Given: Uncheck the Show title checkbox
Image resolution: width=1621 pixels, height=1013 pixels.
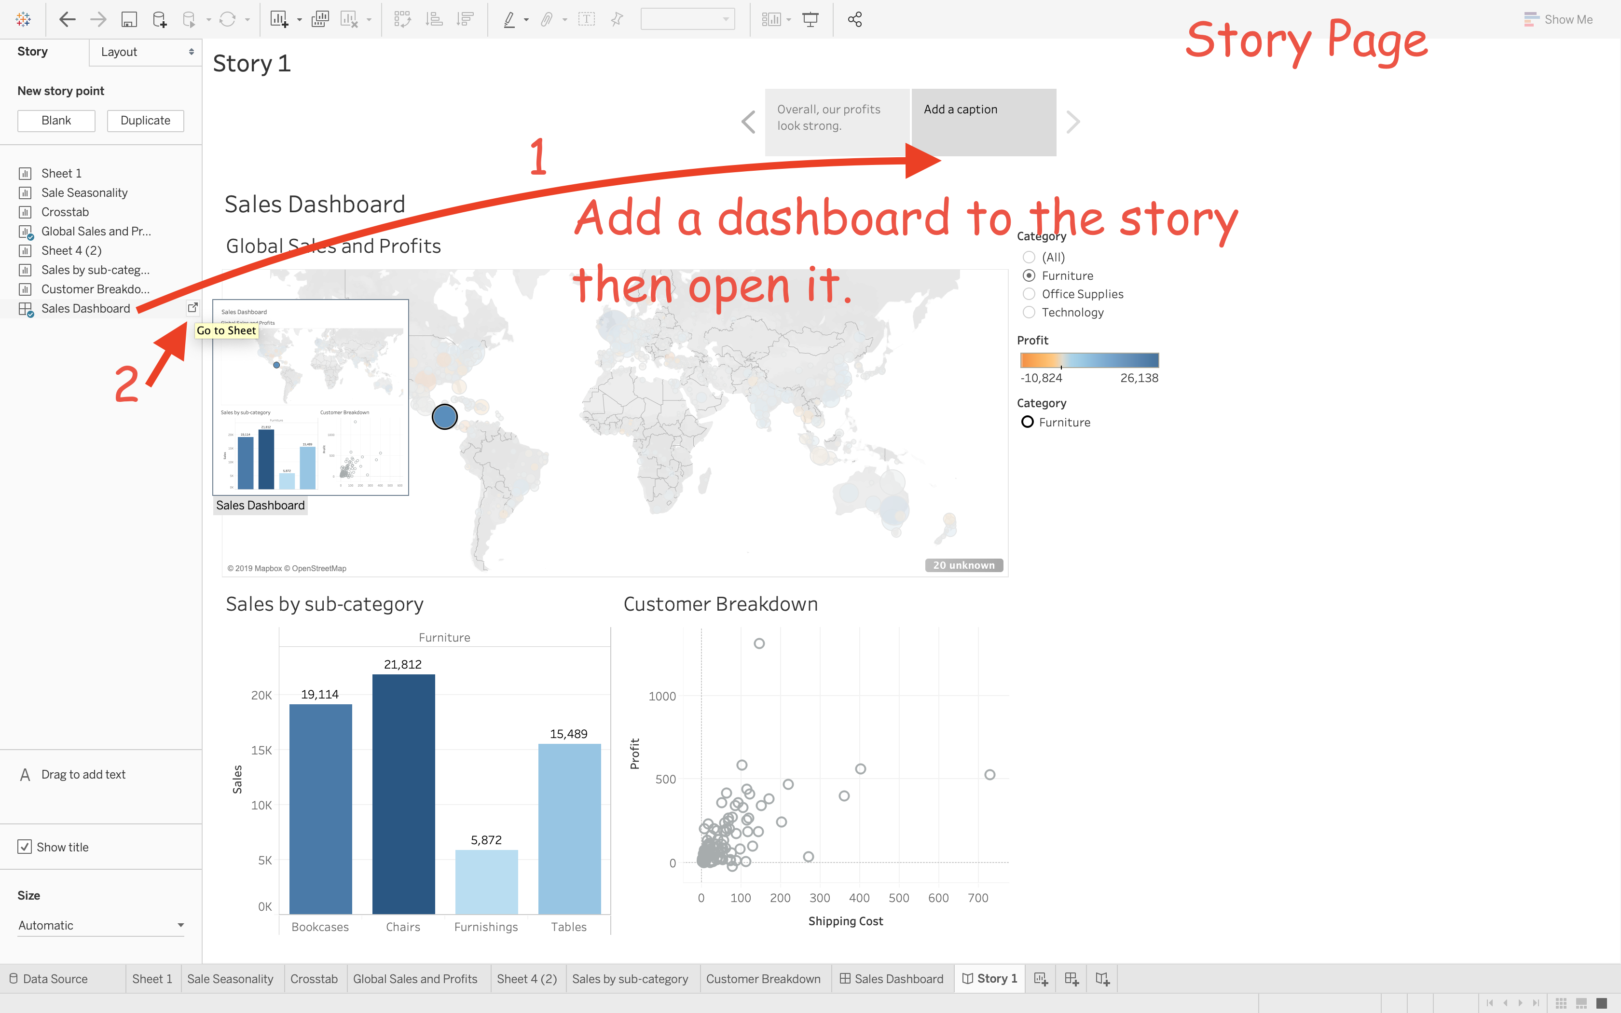Looking at the screenshot, I should pyautogui.click(x=25, y=847).
